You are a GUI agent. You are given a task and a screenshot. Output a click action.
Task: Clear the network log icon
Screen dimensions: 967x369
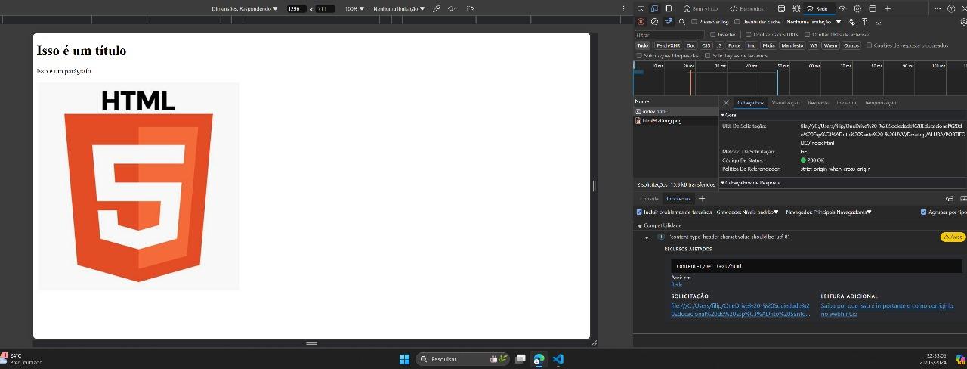(654, 22)
